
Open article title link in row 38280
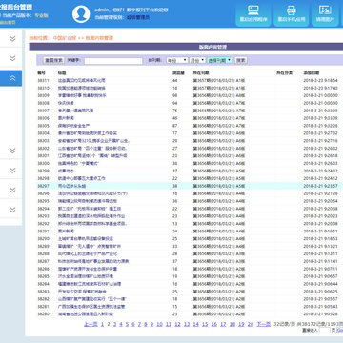(86, 314)
